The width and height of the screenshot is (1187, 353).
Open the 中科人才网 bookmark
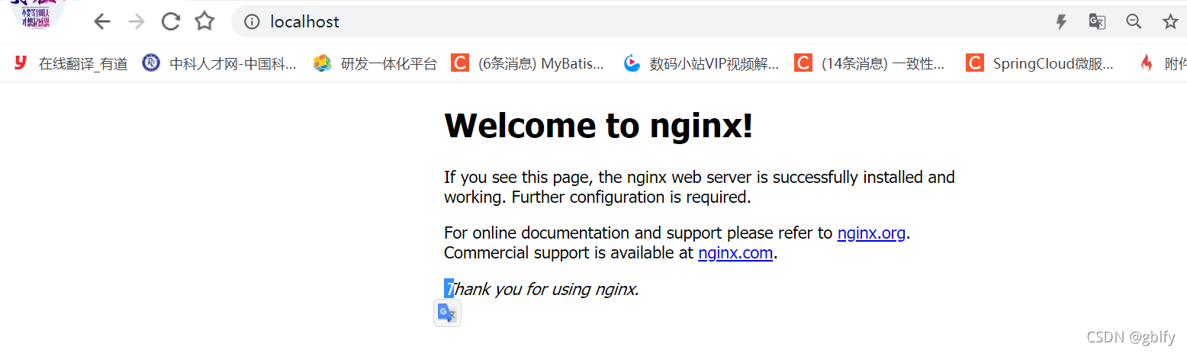tap(220, 64)
